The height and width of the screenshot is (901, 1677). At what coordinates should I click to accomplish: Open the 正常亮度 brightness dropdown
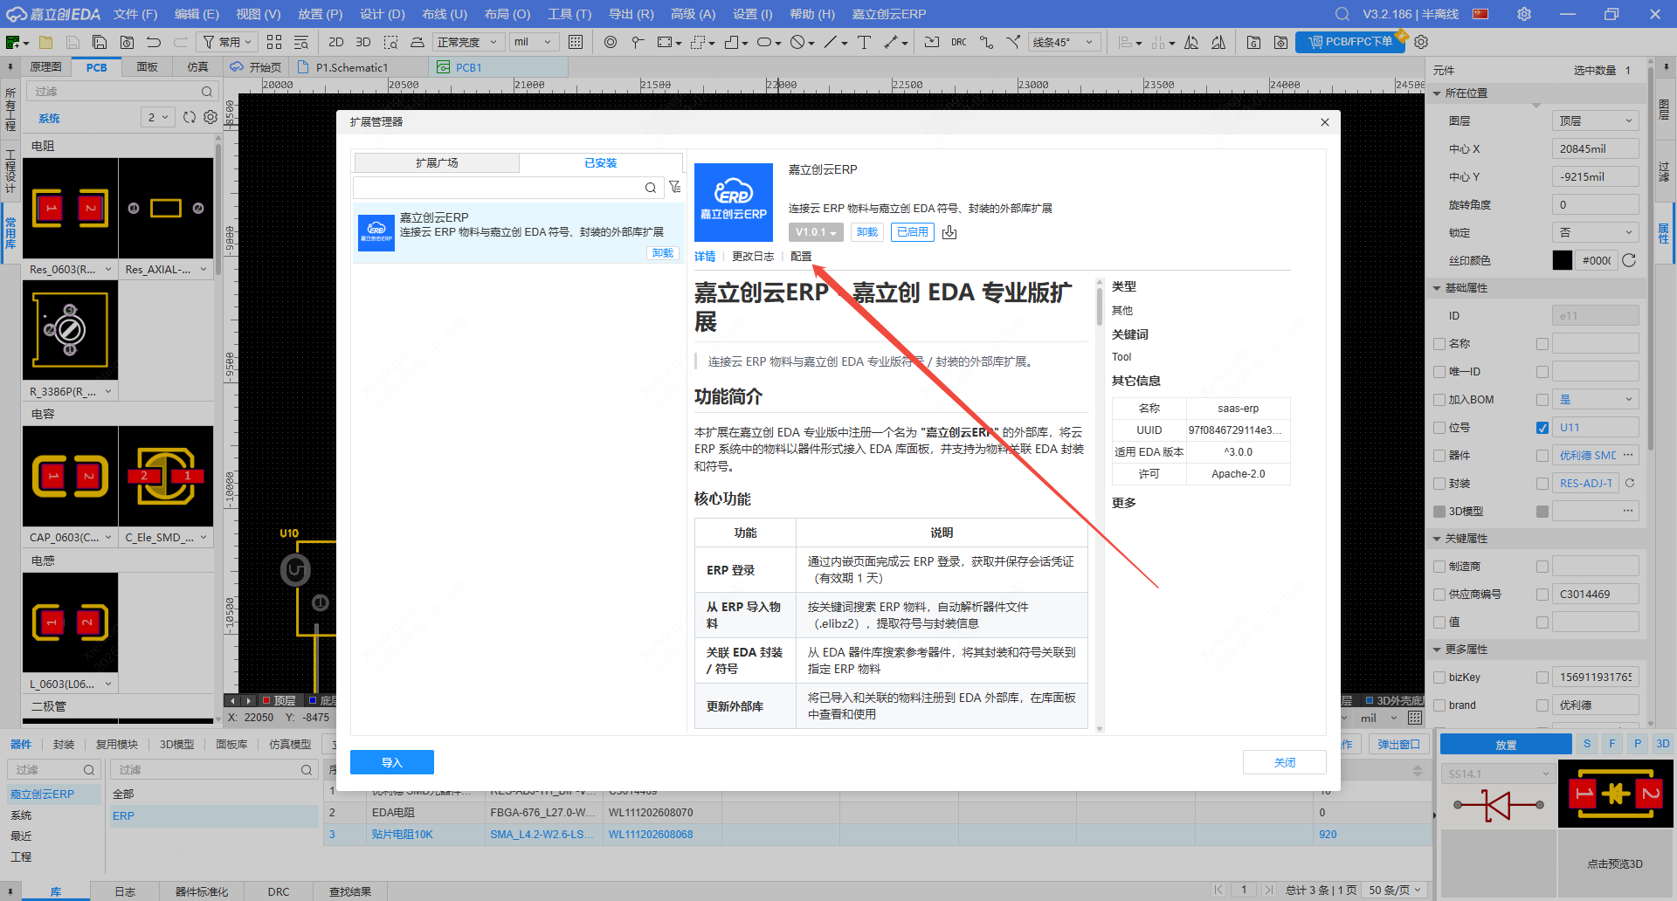point(468,42)
